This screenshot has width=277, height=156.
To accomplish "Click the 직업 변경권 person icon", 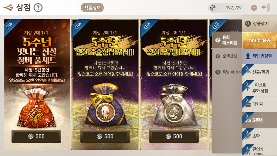I will tap(248, 56).
